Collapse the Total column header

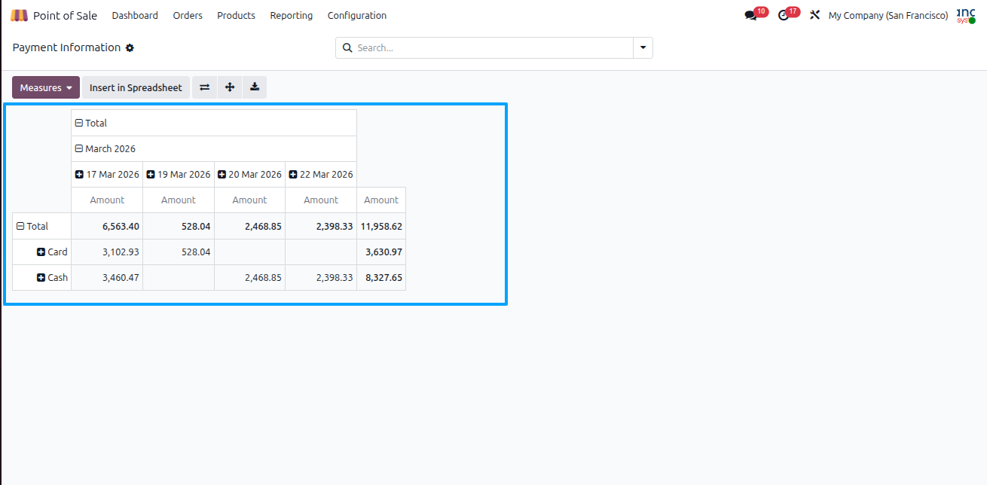click(91, 123)
